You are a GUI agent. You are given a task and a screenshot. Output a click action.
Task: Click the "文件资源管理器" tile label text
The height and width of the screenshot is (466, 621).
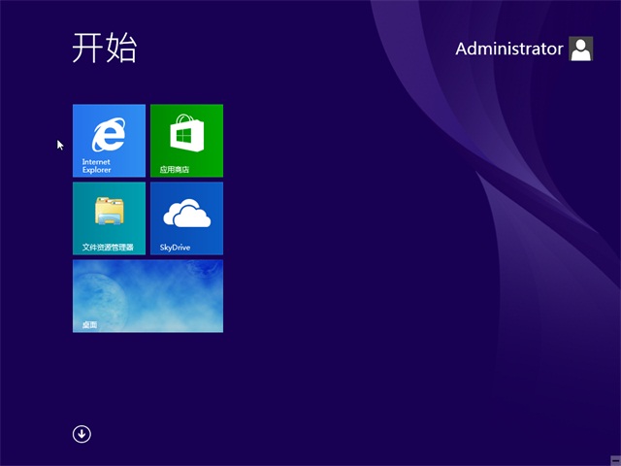pyautogui.click(x=108, y=248)
